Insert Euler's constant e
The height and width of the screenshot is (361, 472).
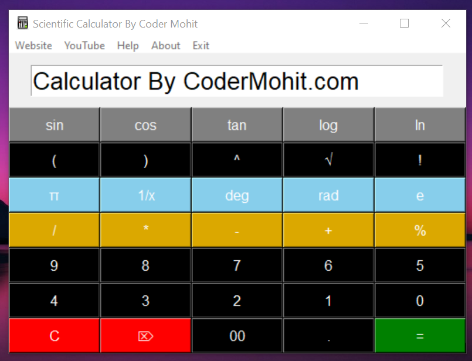click(420, 195)
